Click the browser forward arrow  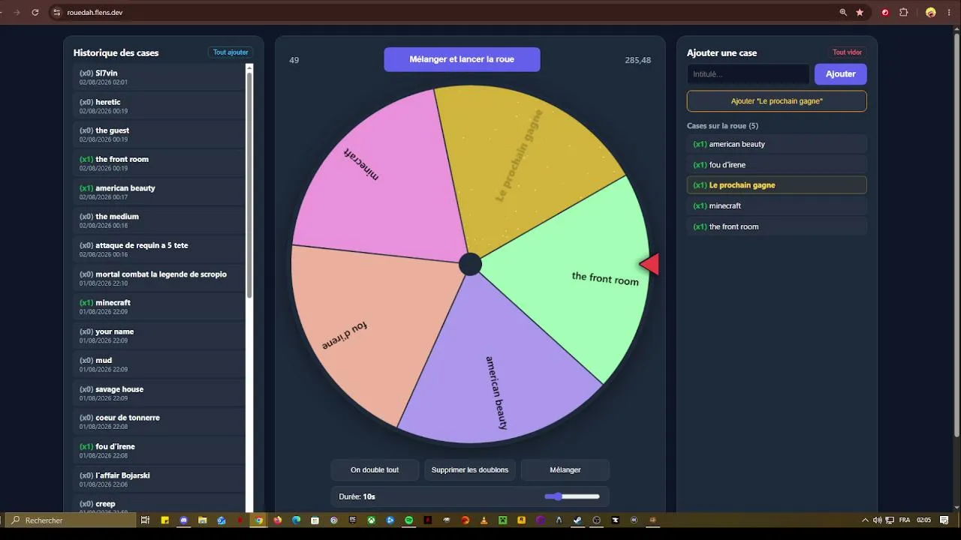click(x=17, y=13)
